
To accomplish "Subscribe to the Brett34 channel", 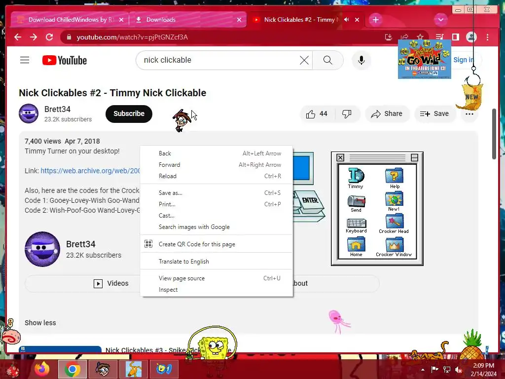I will tap(129, 114).
